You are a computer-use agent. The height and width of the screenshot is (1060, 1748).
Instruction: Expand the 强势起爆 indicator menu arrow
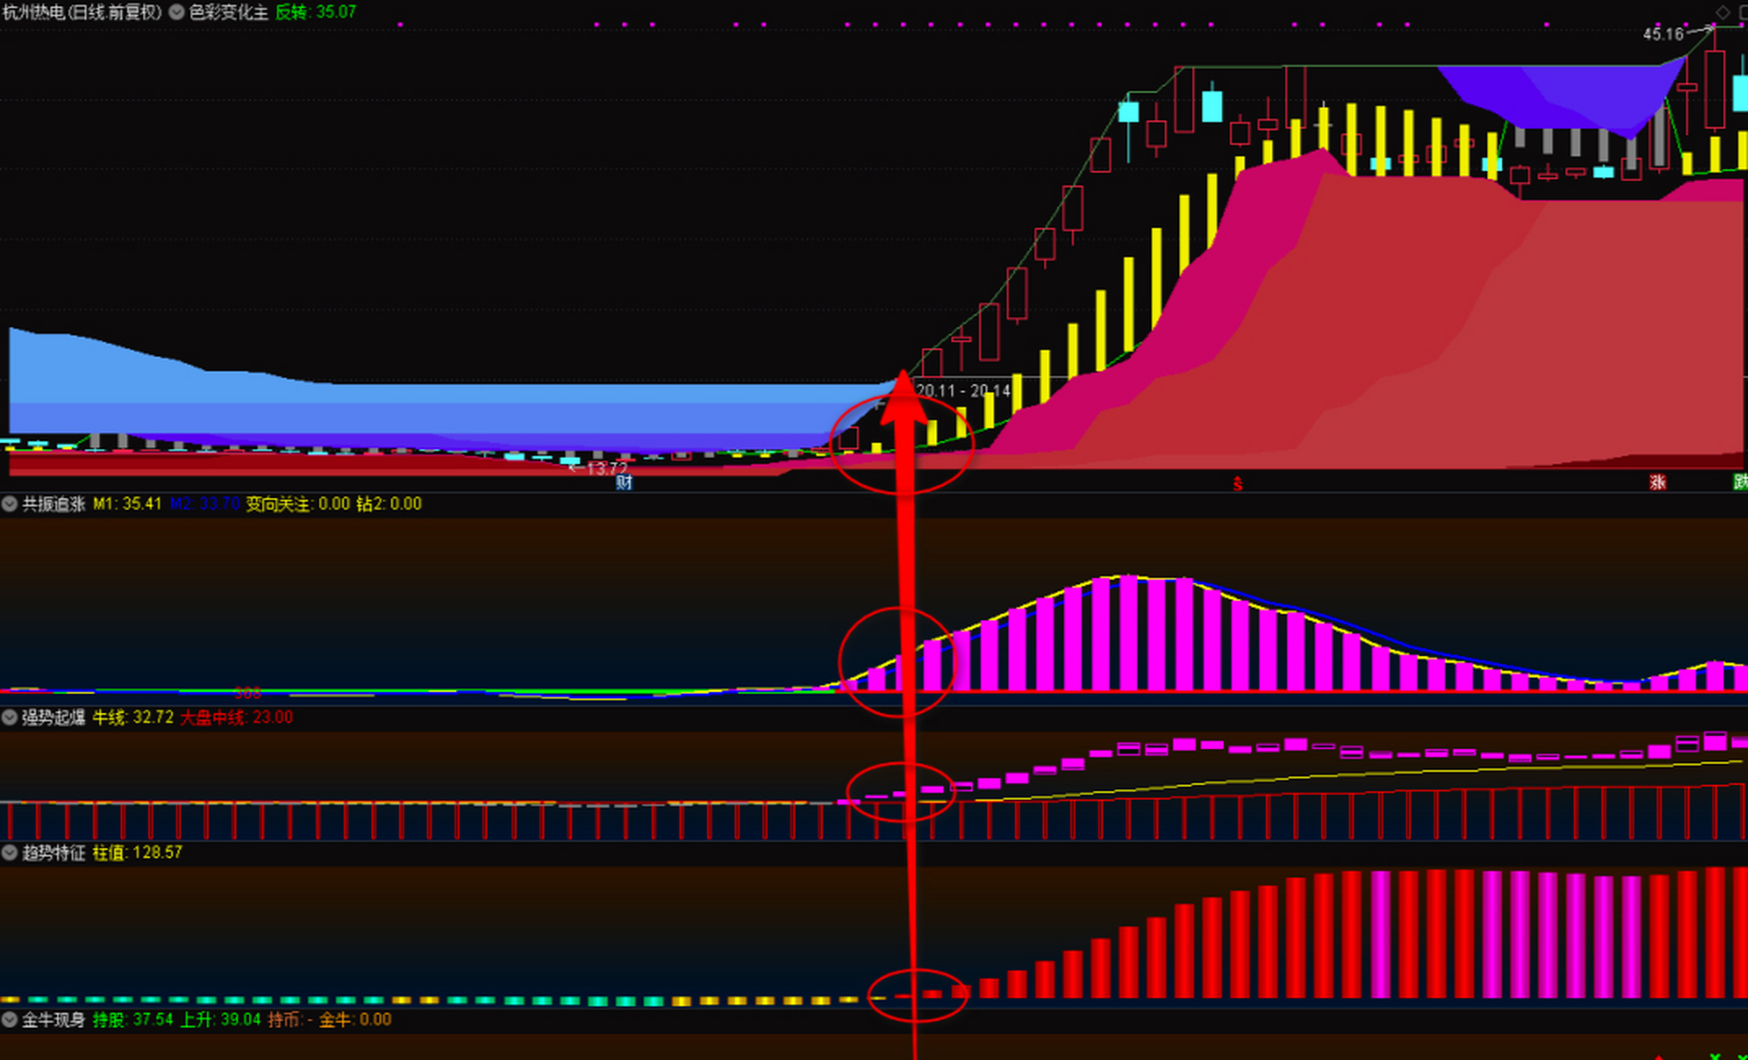point(10,717)
